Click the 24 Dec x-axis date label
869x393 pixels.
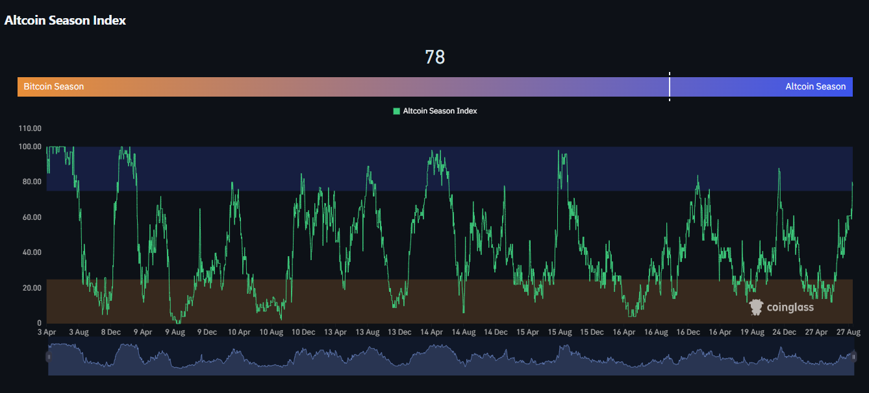coord(785,332)
